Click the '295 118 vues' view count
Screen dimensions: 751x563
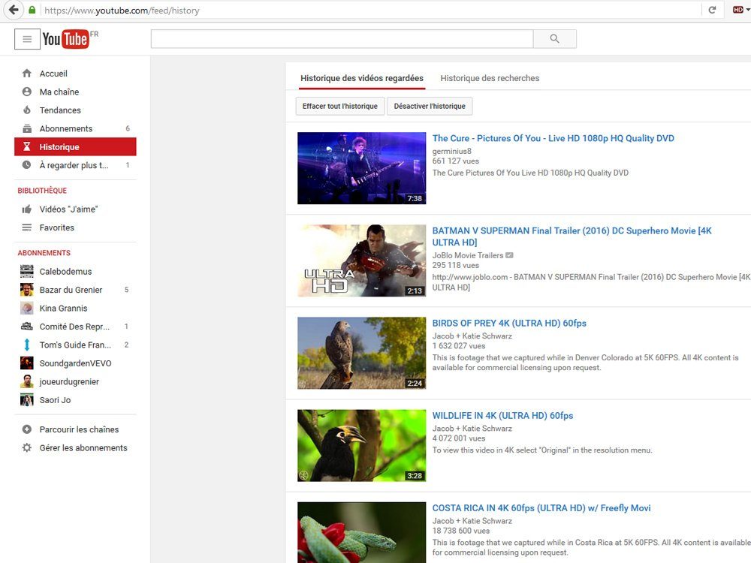(456, 265)
